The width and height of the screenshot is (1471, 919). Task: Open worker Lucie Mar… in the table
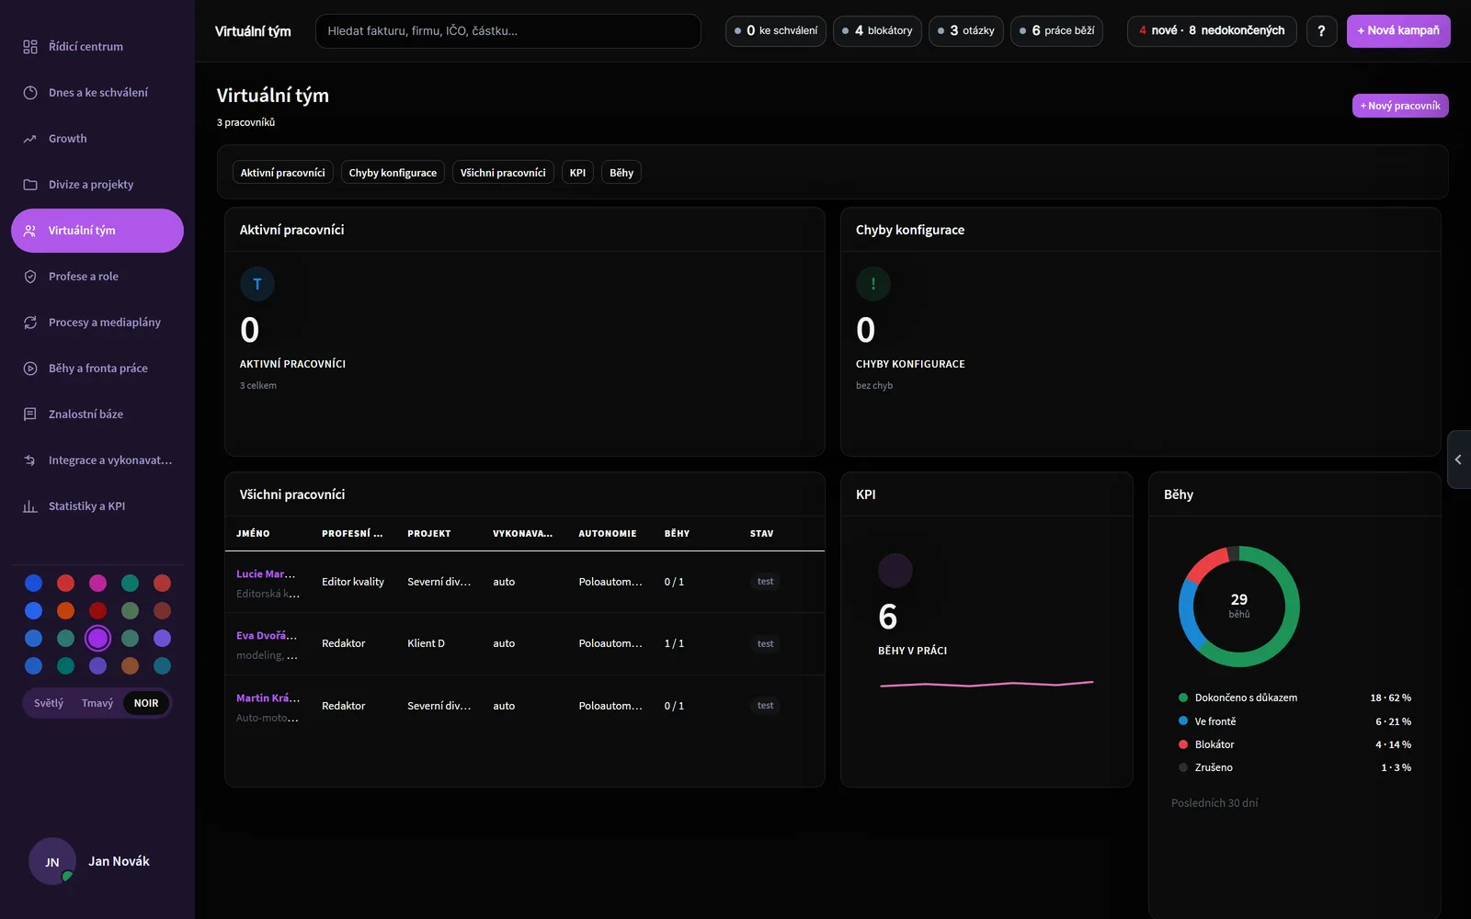click(266, 574)
